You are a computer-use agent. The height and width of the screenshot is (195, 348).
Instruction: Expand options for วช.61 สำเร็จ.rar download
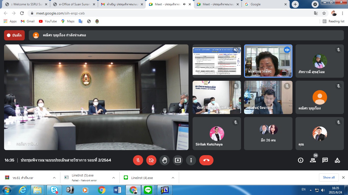click(x=54, y=178)
